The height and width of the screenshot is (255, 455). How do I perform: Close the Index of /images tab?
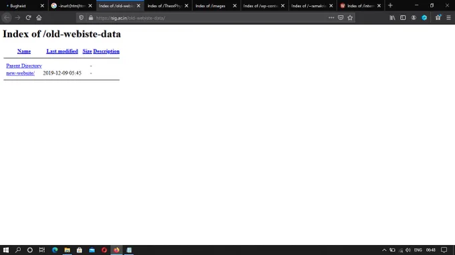pos(235,6)
